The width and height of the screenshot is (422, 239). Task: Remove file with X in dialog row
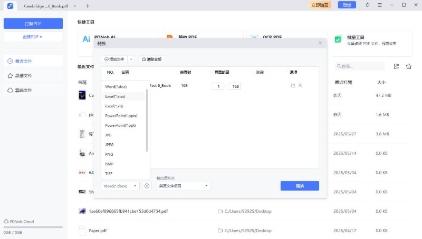(x=300, y=85)
